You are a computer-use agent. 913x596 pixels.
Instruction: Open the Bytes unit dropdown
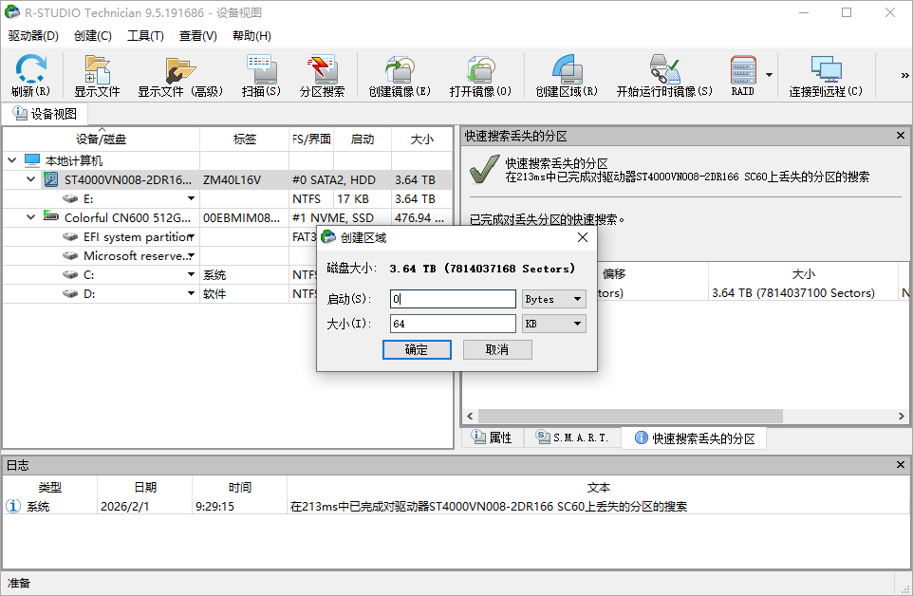[x=579, y=299]
